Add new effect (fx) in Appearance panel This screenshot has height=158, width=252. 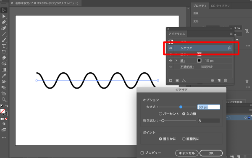coord(184,80)
